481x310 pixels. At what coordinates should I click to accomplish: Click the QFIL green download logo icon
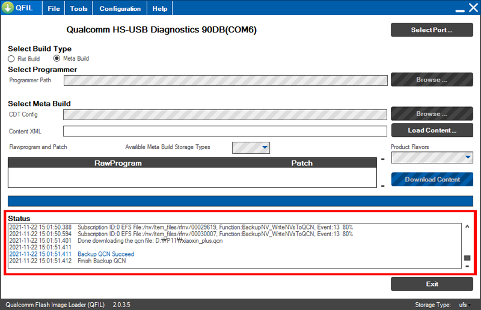[7, 8]
